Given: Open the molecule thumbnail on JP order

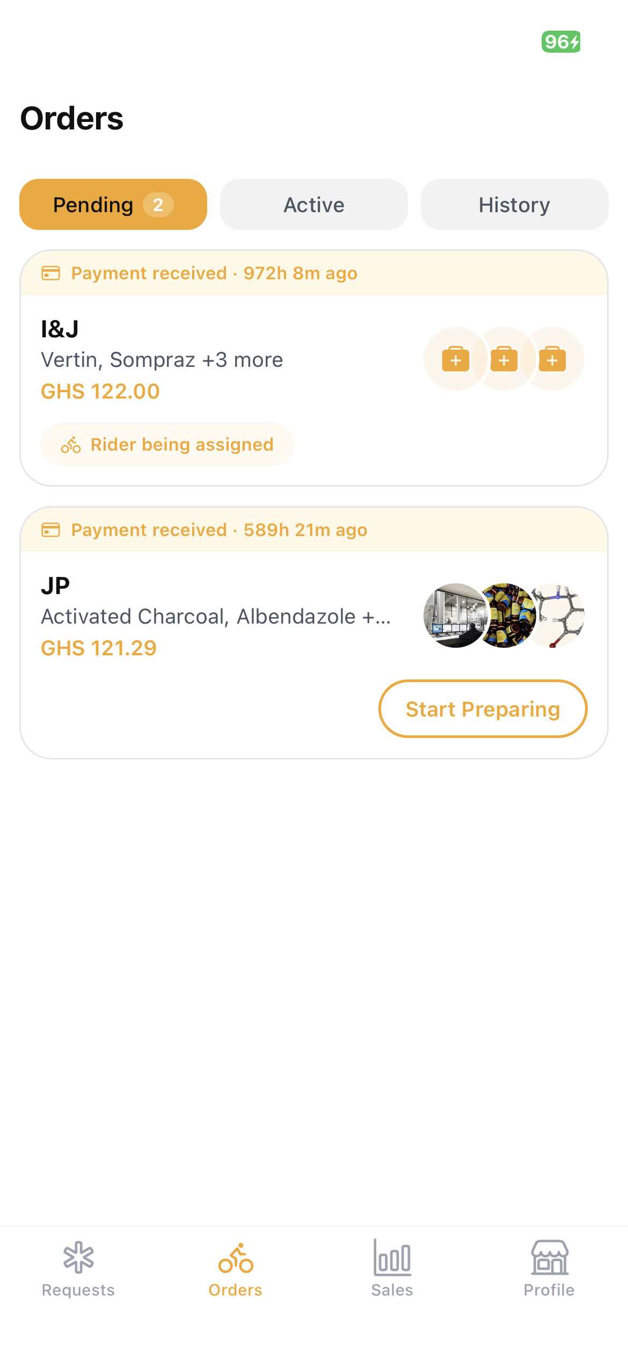Looking at the screenshot, I should (558, 616).
